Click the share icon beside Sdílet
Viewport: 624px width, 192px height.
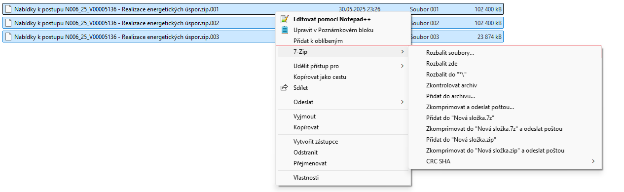[284, 88]
